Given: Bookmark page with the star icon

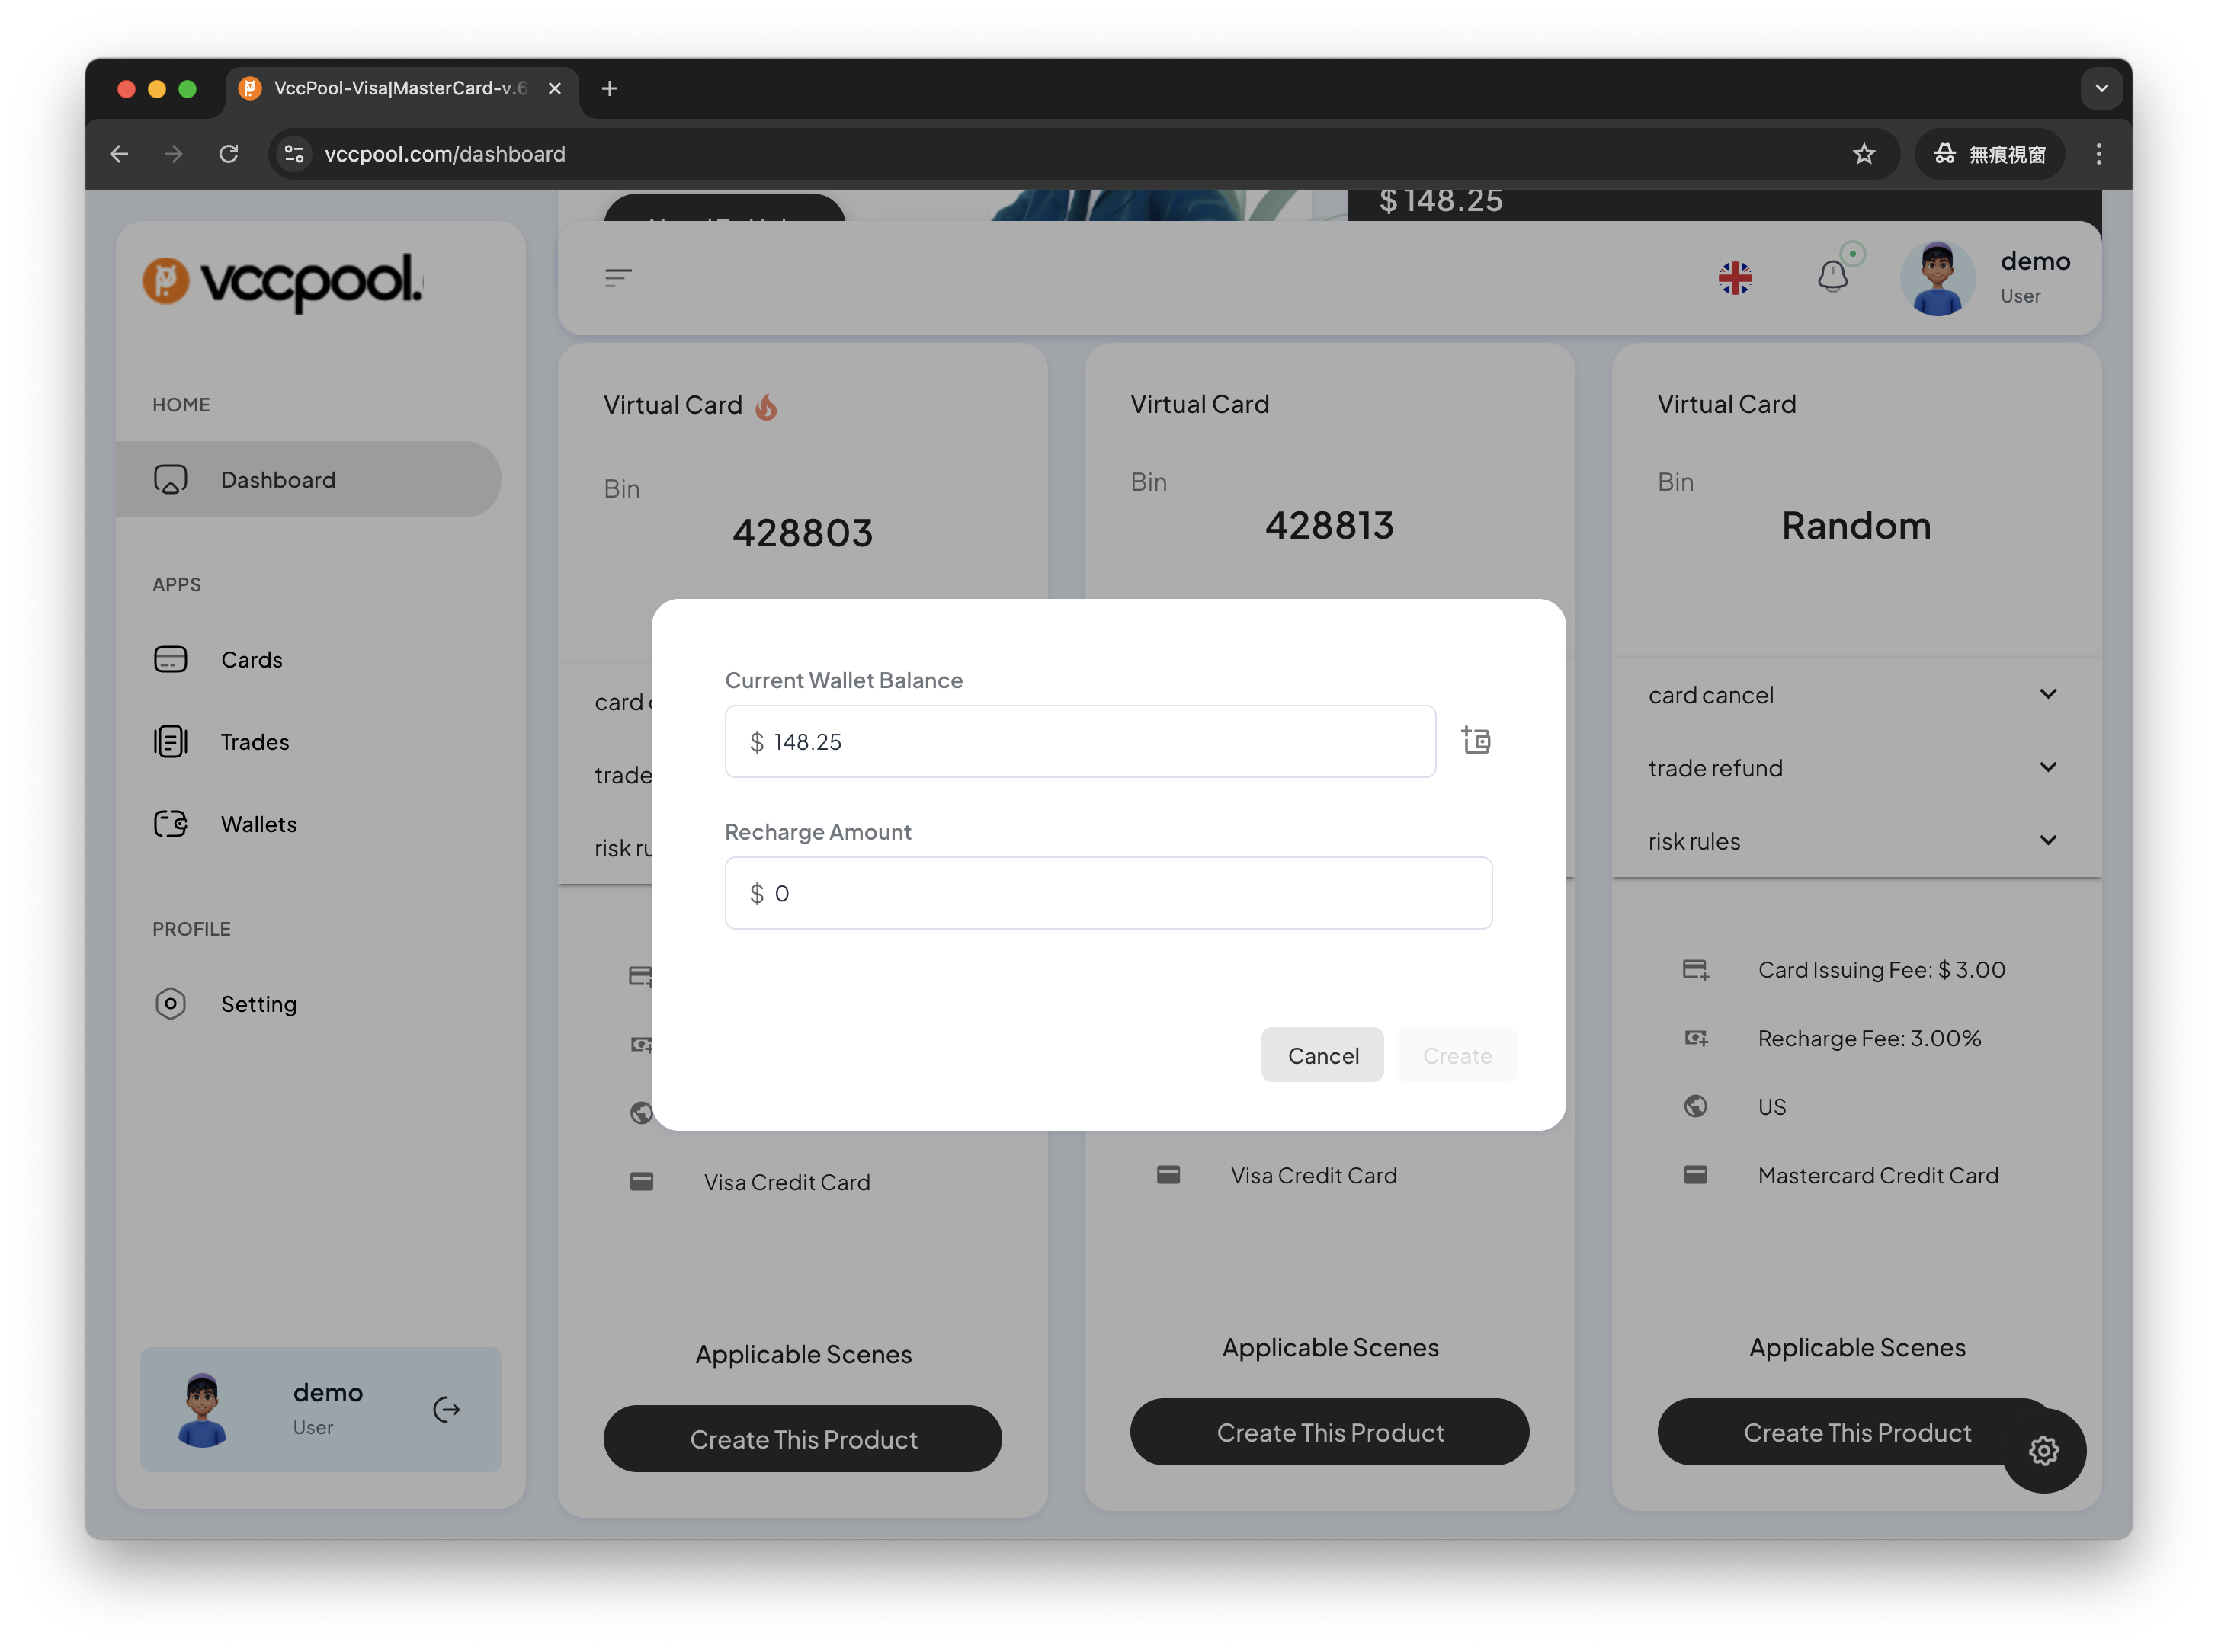Looking at the screenshot, I should 1863,154.
